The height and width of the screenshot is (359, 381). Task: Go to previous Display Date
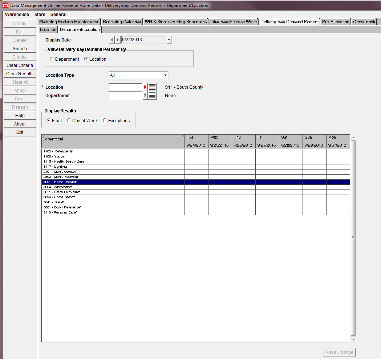[x=112, y=40]
